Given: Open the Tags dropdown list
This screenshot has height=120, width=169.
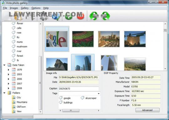Looking at the screenshot, I should [99, 94].
